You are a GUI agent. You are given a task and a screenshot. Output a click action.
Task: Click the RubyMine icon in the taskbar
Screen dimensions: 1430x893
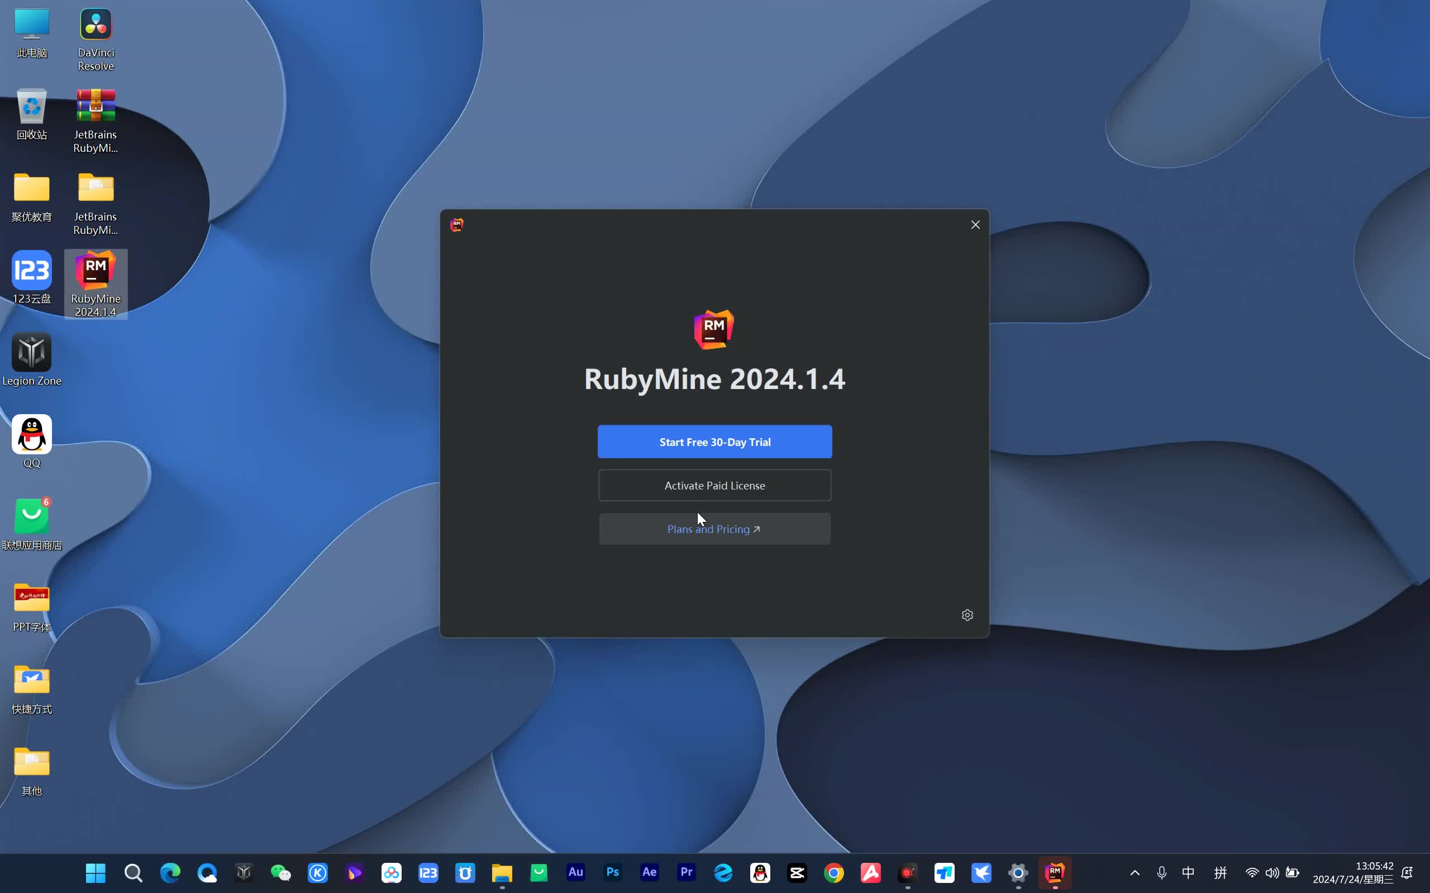click(x=1055, y=872)
